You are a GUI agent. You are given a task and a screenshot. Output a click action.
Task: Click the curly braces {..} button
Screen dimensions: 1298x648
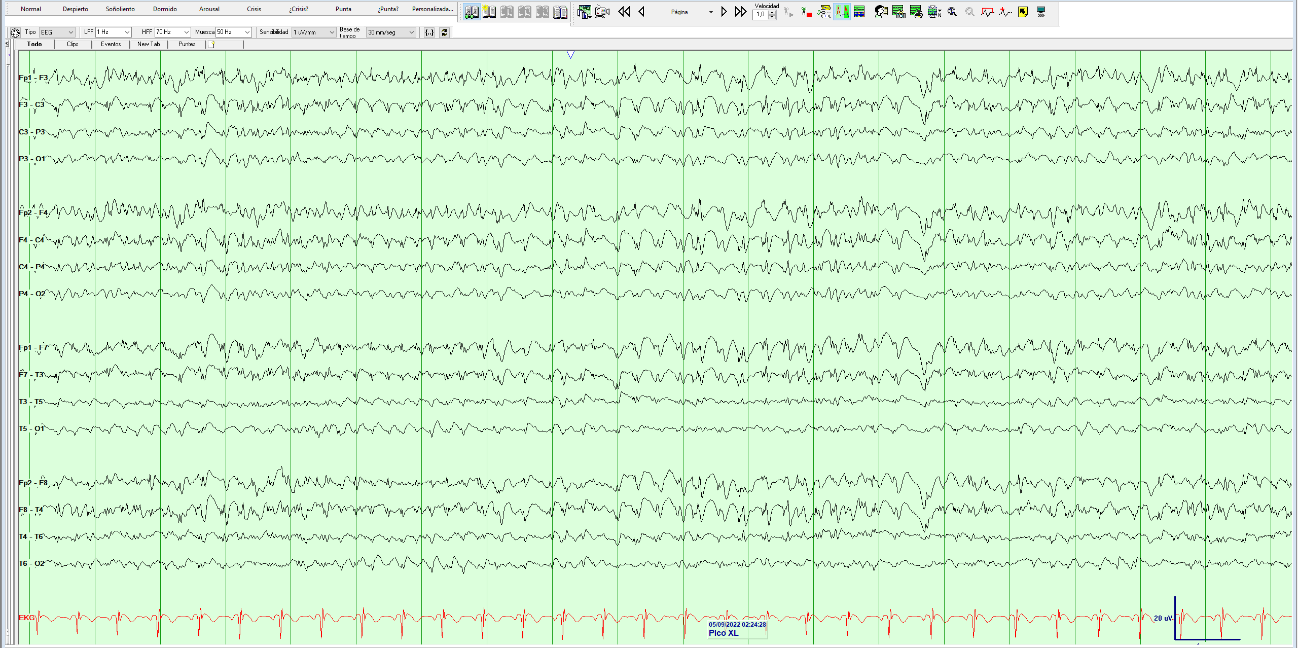pyautogui.click(x=429, y=32)
